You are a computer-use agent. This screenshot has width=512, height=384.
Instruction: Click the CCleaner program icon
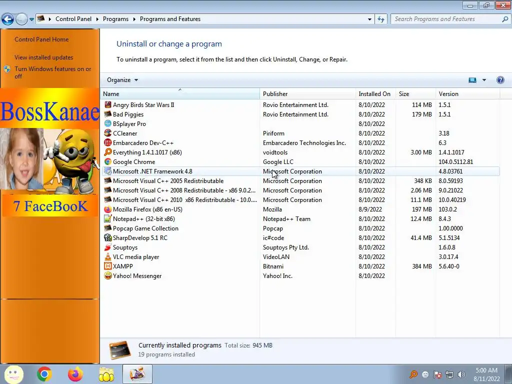108,133
